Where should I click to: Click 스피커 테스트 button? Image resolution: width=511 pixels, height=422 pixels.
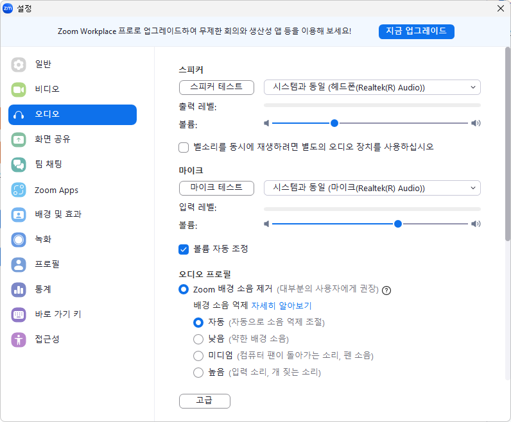pos(216,87)
